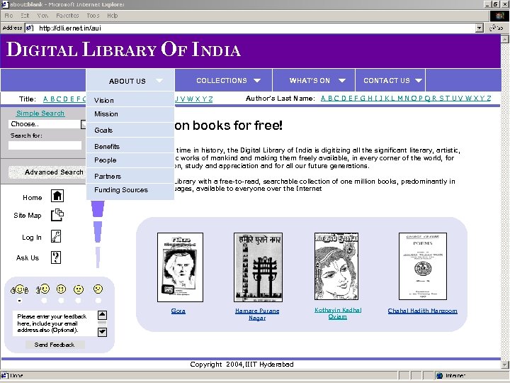Image resolution: width=510 pixels, height=383 pixels.
Task: Click the very happy group smiley icon
Action: [20, 289]
